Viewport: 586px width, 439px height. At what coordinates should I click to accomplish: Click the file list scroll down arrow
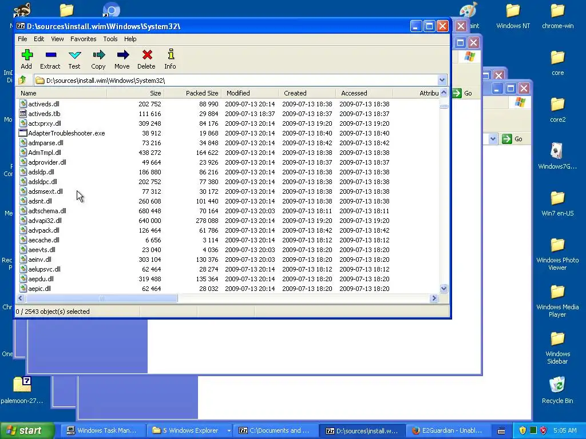[x=444, y=288]
